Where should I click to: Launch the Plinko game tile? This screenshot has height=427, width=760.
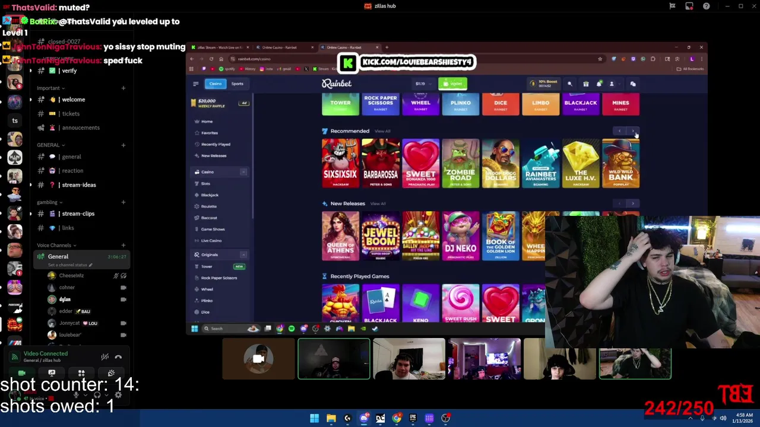[x=461, y=105]
